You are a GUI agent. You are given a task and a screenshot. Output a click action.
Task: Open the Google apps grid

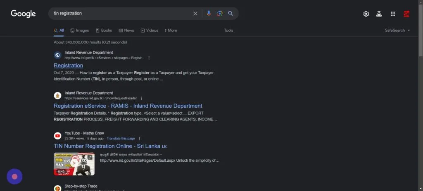click(x=393, y=14)
